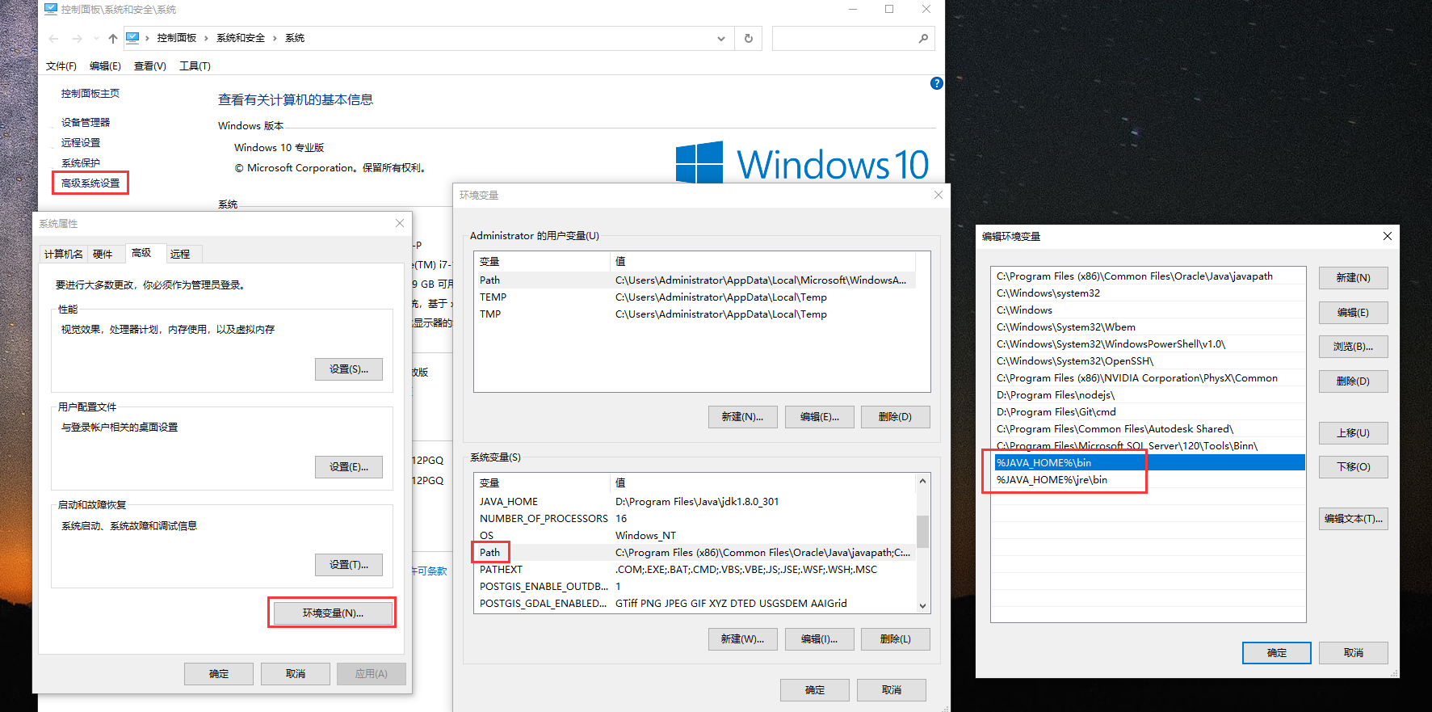Image resolution: width=1432 pixels, height=712 pixels.
Task: Select %JAVA_HOME%\jre\bin path entry
Action: click(1149, 480)
